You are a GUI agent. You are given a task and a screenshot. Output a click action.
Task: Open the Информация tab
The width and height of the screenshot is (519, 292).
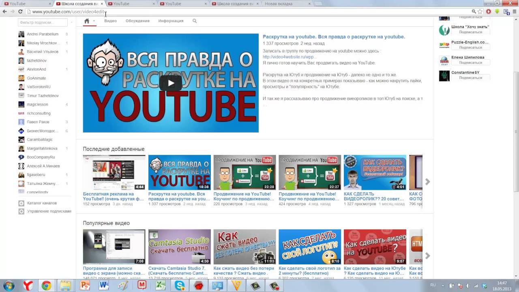(171, 21)
